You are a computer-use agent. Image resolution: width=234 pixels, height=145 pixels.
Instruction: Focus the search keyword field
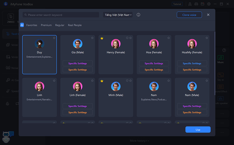(61, 15)
